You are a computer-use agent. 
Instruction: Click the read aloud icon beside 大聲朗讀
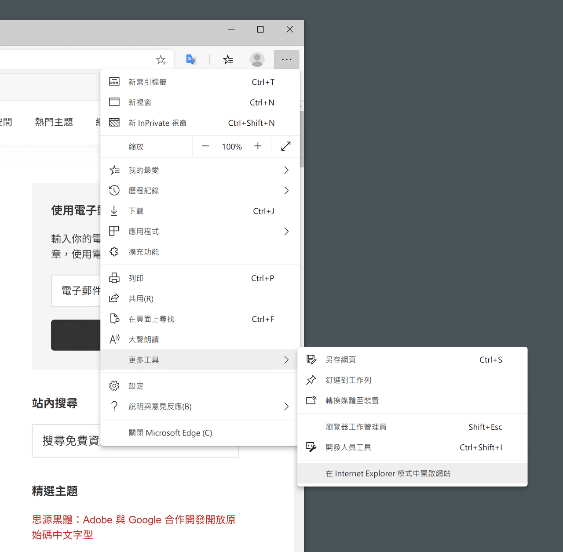[114, 339]
